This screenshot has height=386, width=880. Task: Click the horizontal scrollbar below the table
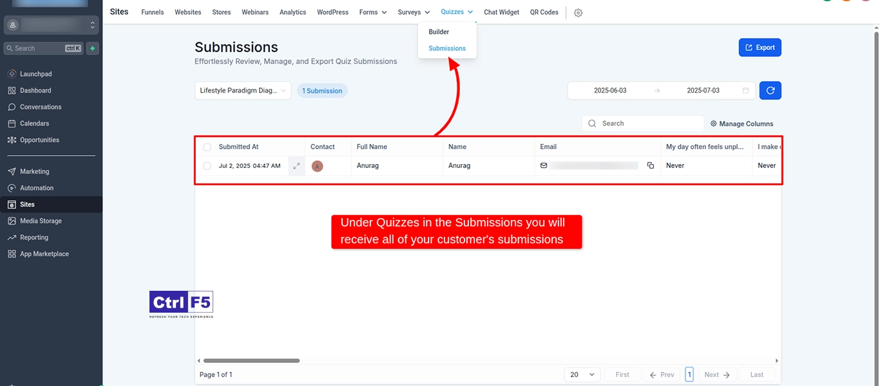coord(251,361)
